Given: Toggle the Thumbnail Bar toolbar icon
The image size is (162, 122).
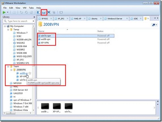Looking at the screenshot, I should [x=44, y=12].
